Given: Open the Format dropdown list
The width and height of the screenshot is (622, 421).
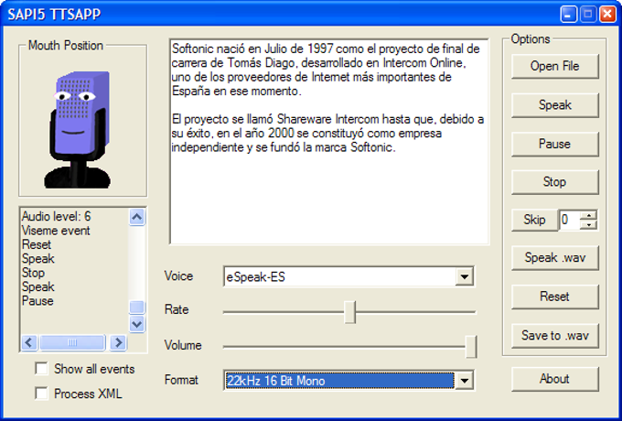Looking at the screenshot, I should pos(464,381).
